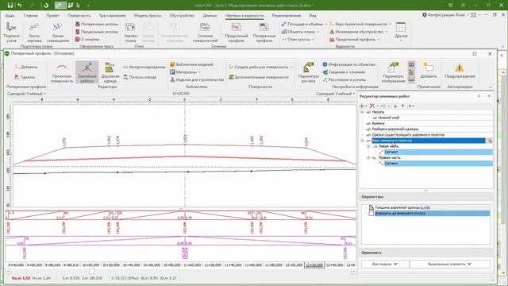The image size is (508, 286).
Task: Click station strip horizontal scrollbar thumb
Action: point(92,272)
